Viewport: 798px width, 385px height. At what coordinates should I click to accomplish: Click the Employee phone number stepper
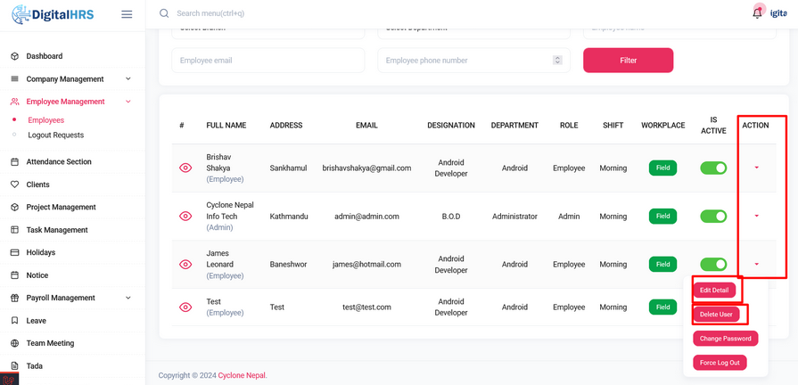coord(557,61)
